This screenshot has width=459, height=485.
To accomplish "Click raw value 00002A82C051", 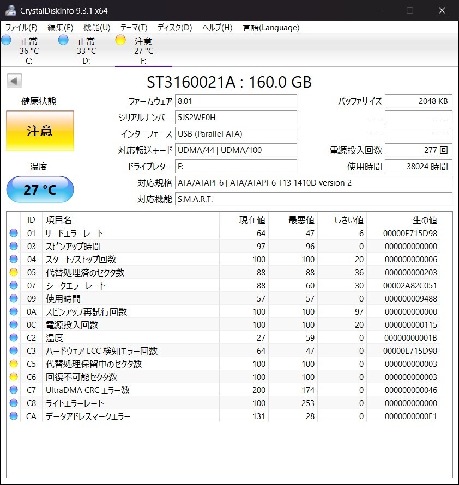I will click(410, 285).
